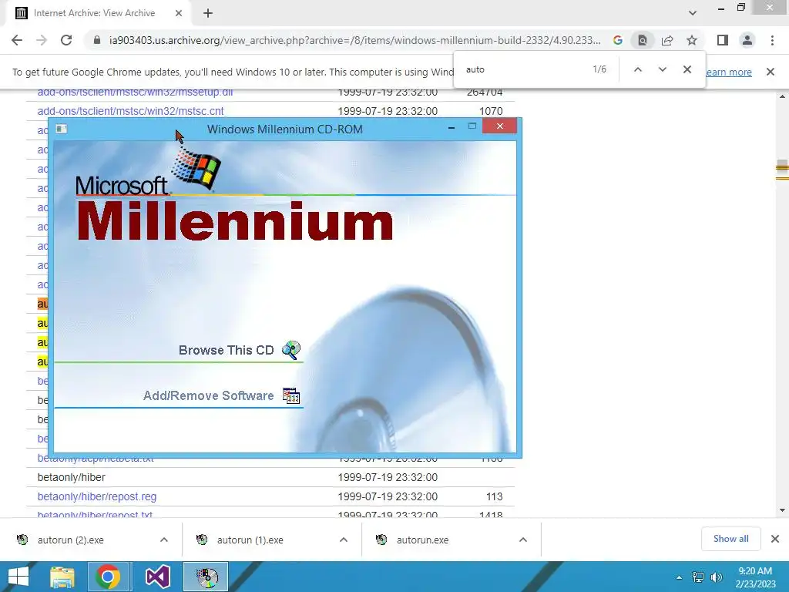789x592 pixels.
Task: Jump to next find result
Action: (662, 69)
